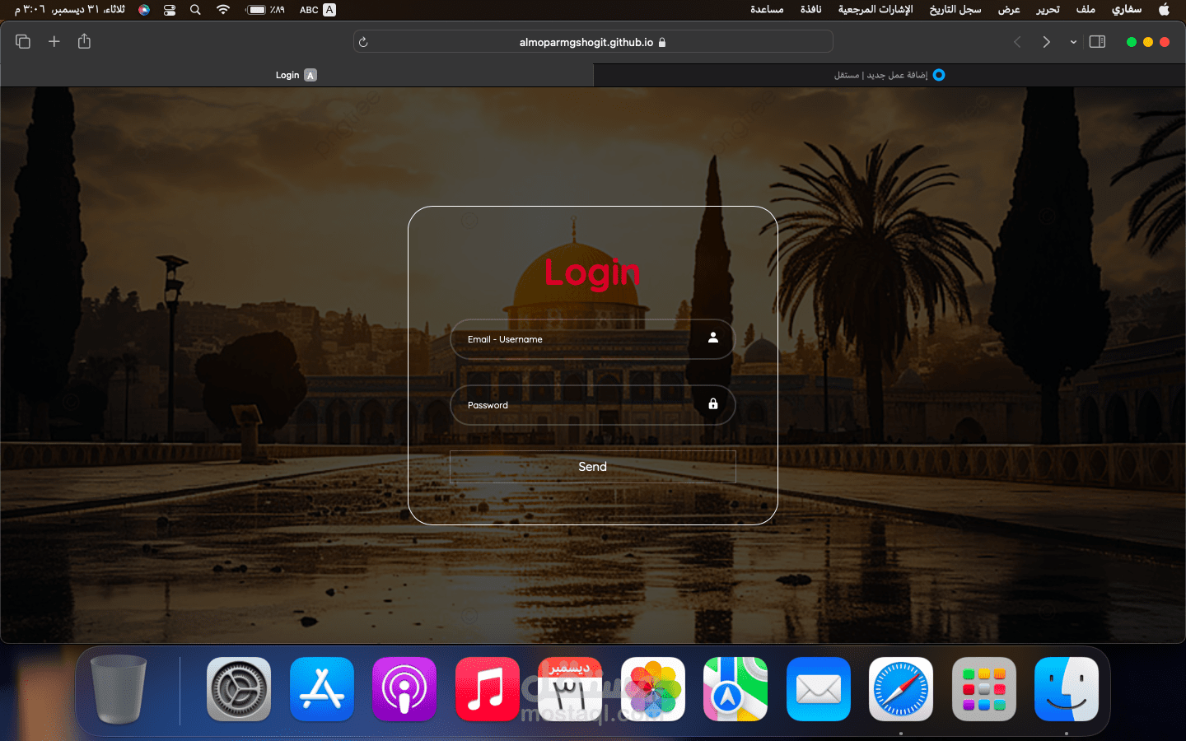The image size is (1186, 741).
Task: Open the سجل التاريخ menu
Action: click(955, 10)
